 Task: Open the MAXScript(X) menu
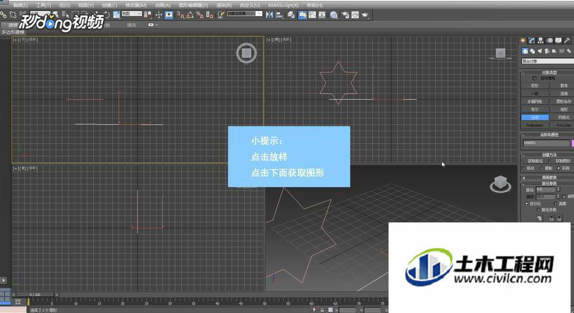click(283, 5)
